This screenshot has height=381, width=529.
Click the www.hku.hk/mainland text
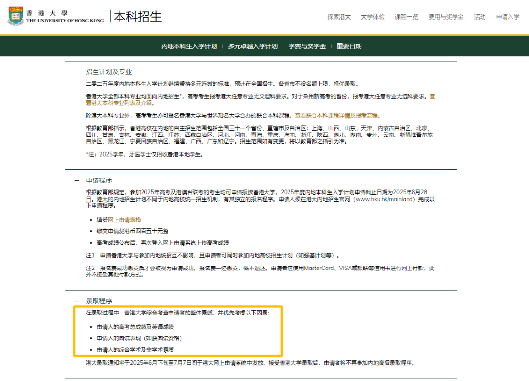point(385,199)
